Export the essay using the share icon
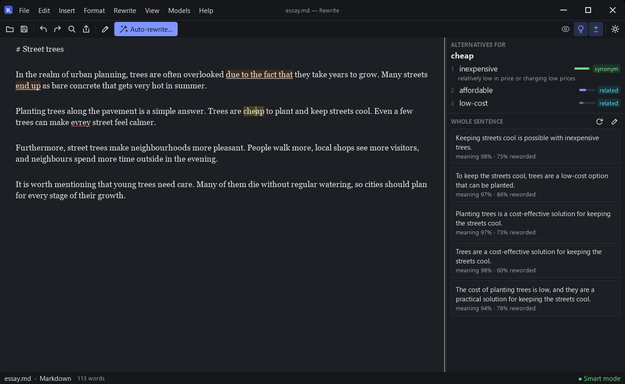The image size is (625, 384). point(86,29)
